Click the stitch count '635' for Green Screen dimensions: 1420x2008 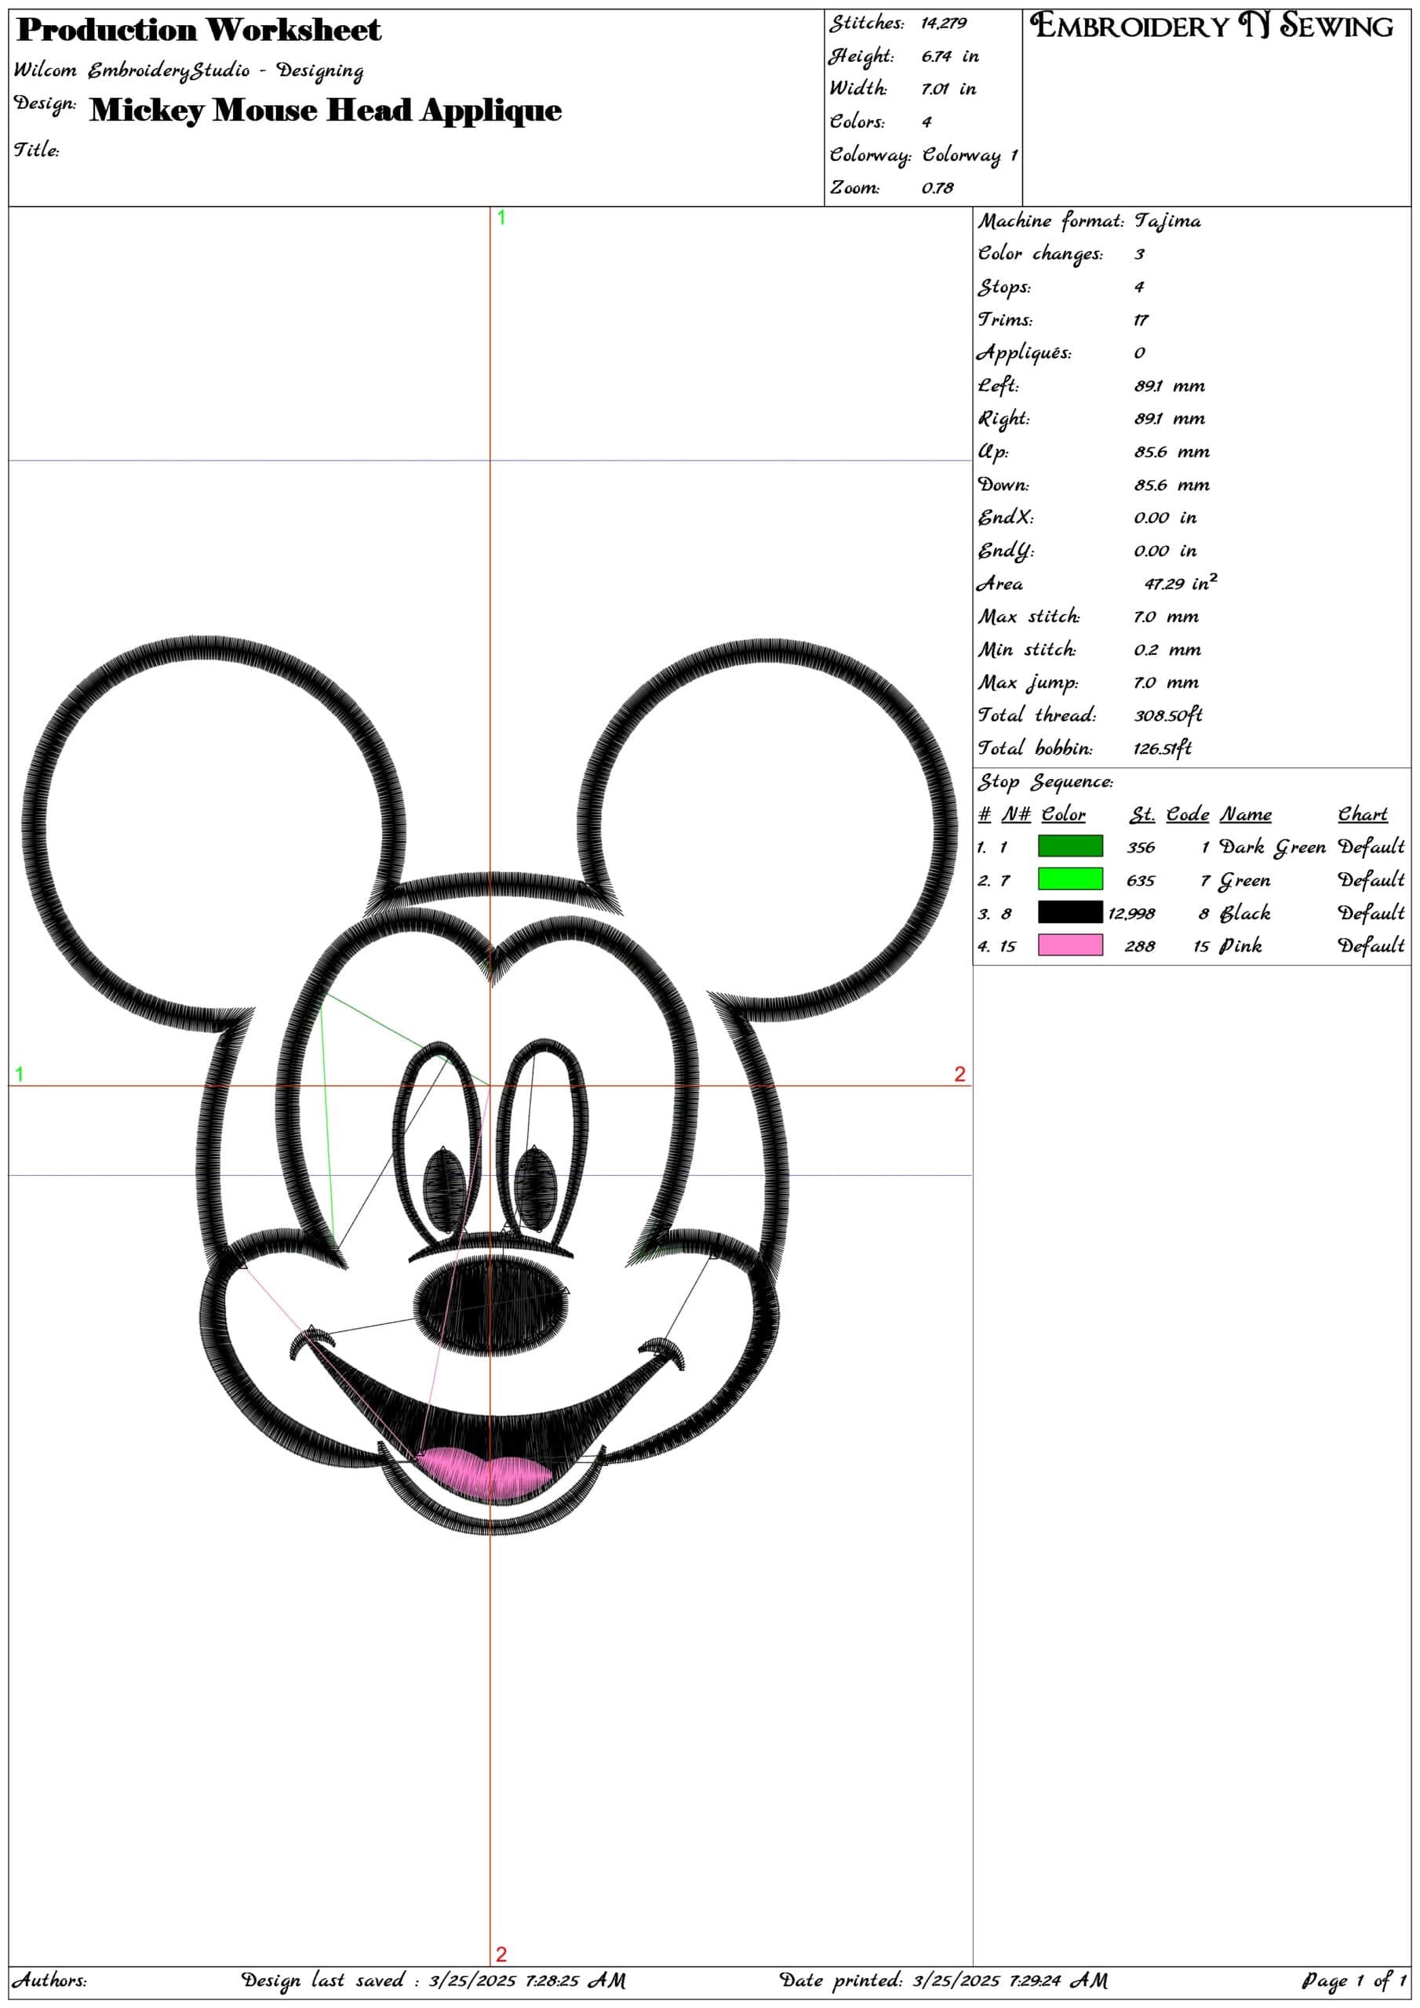tap(1140, 881)
